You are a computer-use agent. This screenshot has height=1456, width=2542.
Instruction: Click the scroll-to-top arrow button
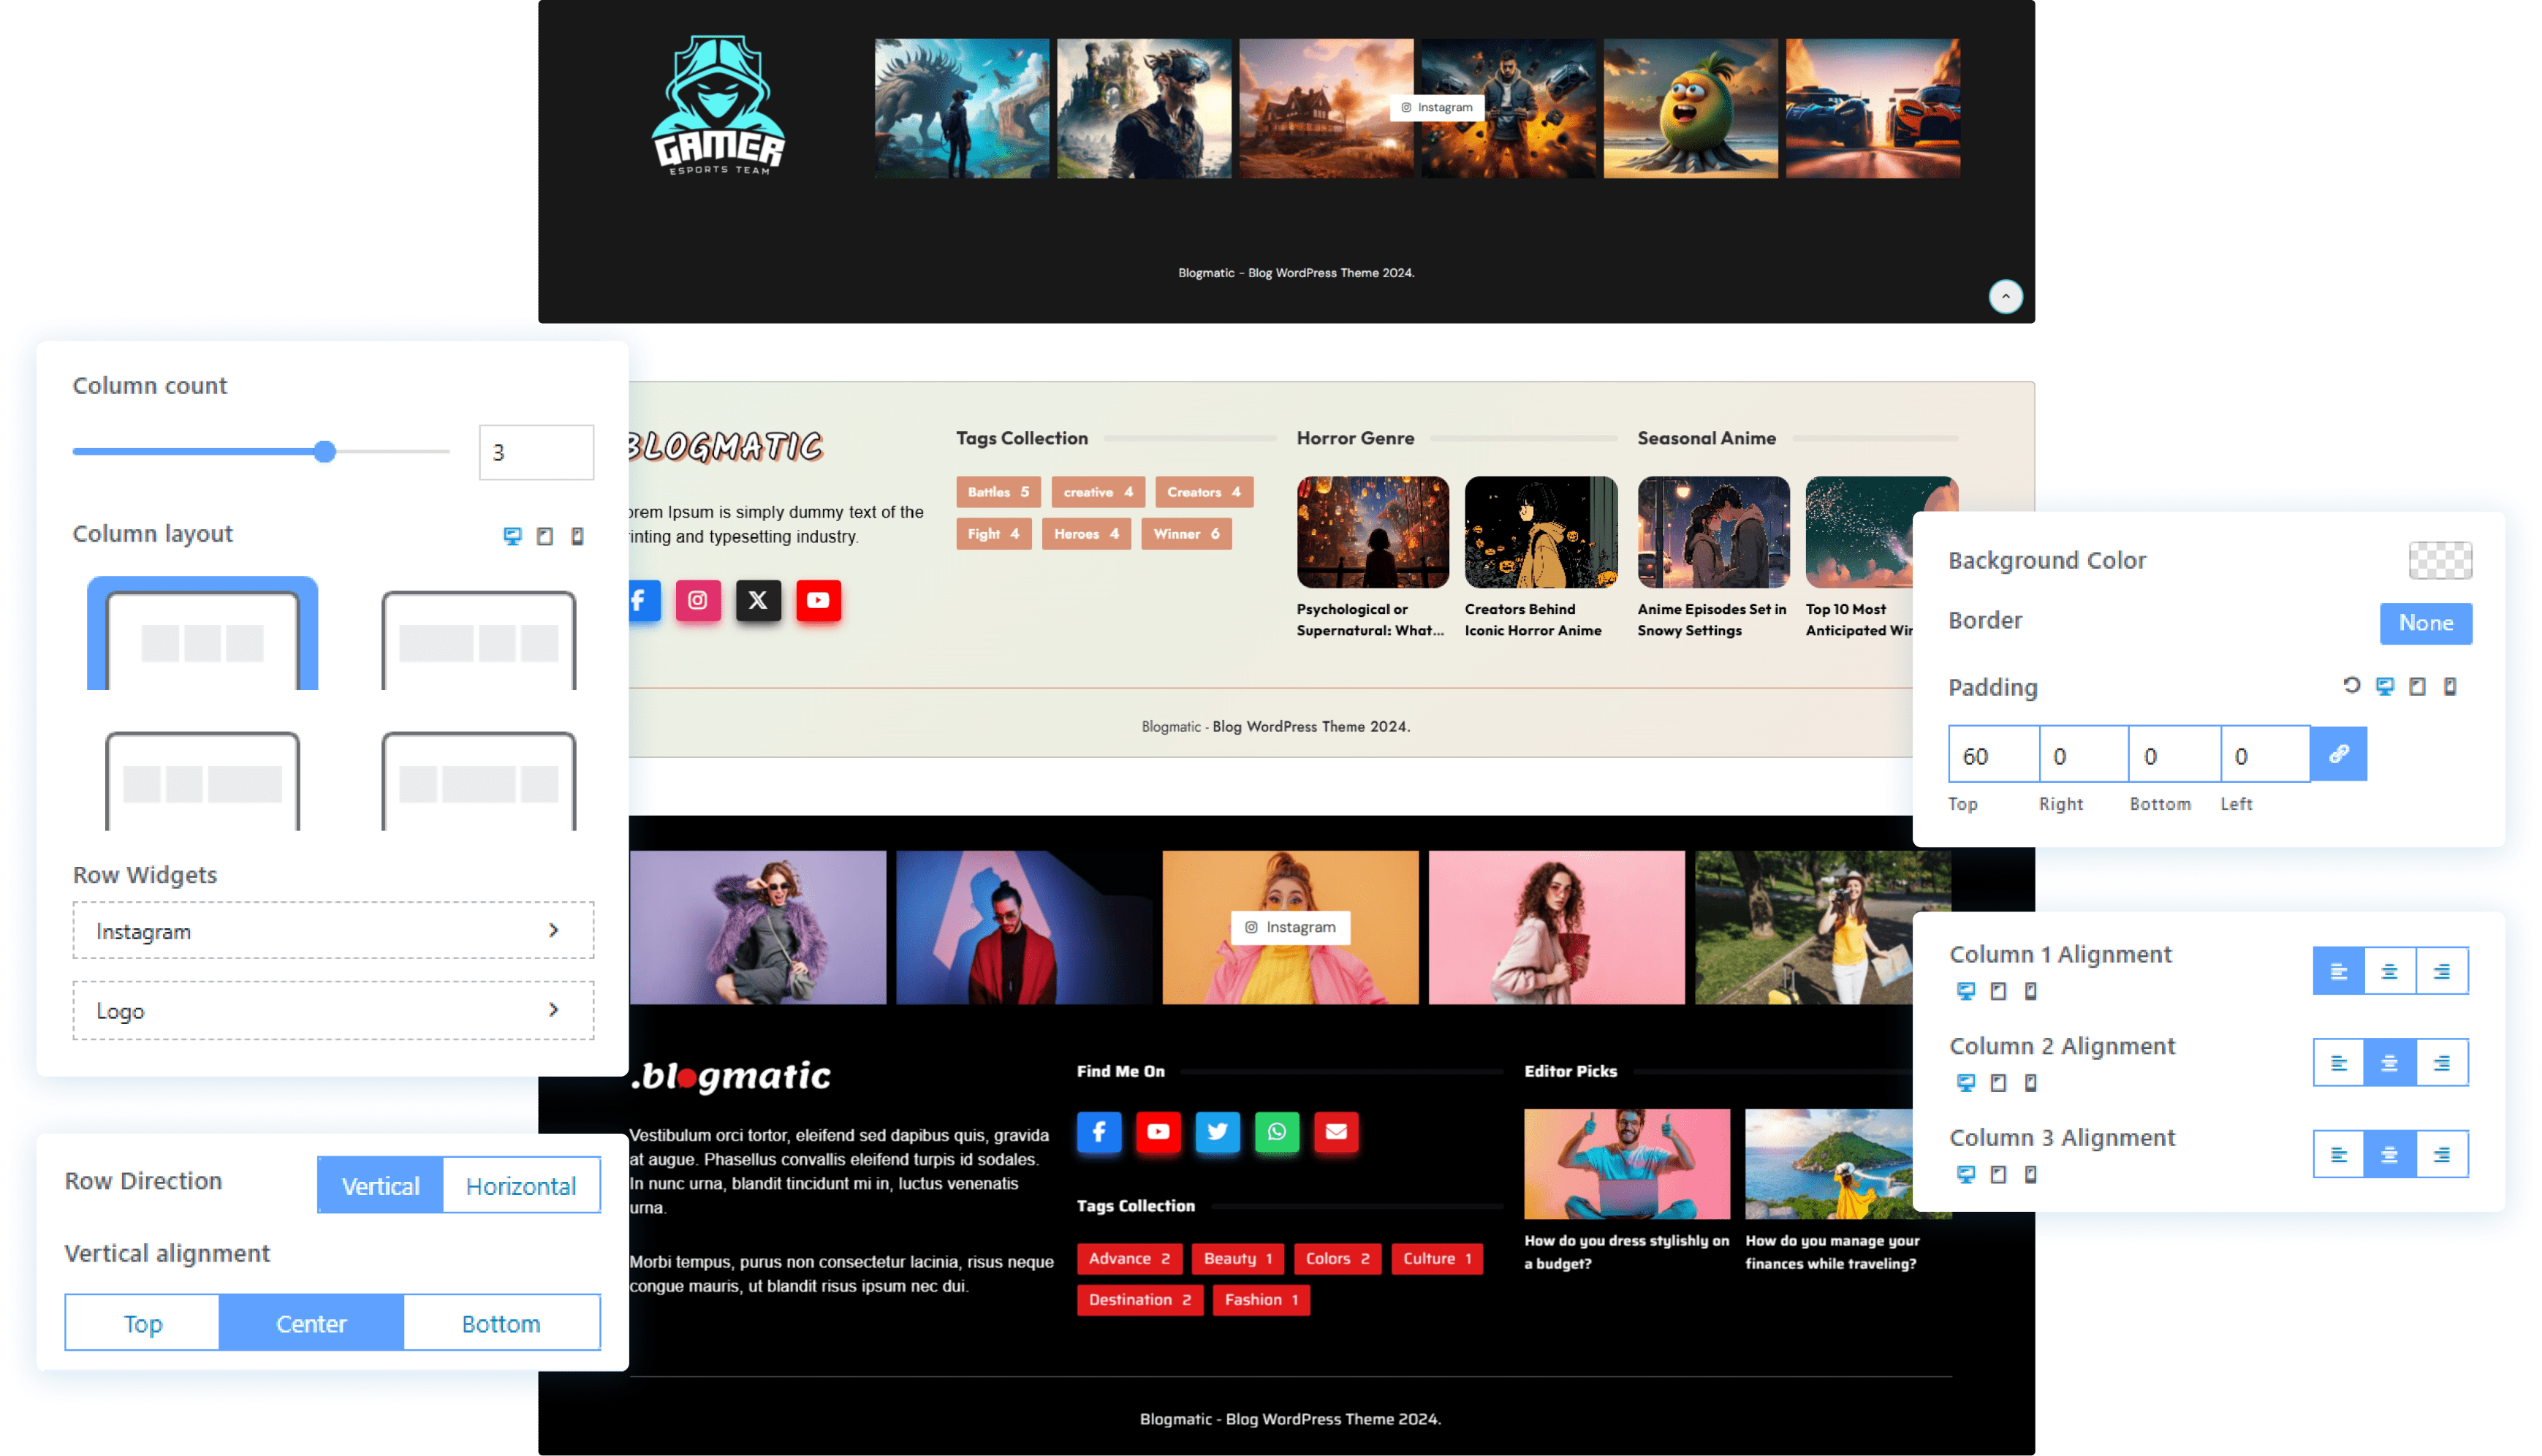2006,297
